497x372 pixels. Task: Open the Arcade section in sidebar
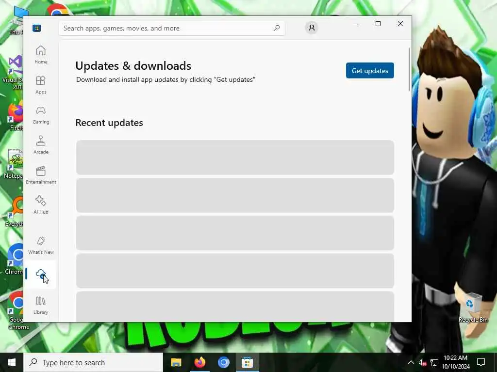(x=41, y=145)
